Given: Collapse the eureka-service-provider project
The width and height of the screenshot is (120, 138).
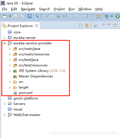Looking at the screenshot, I should pyautogui.click(x=4, y=43).
